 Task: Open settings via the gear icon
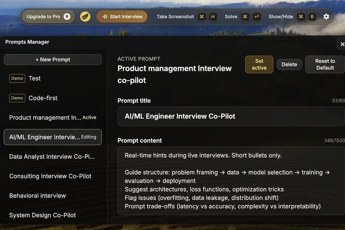coord(326,17)
